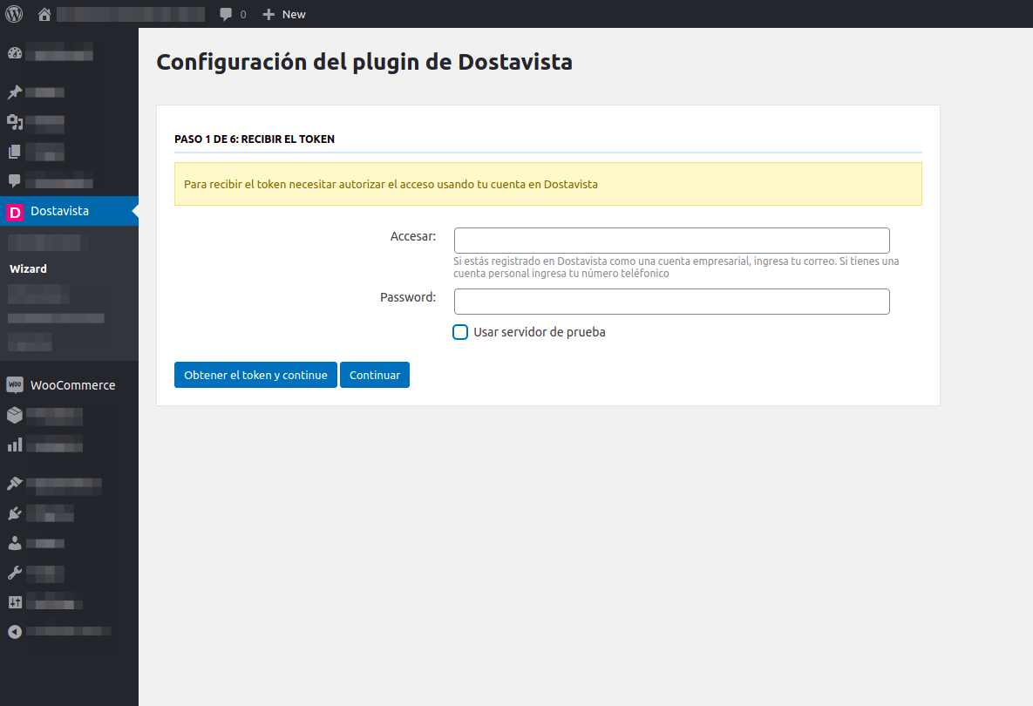Open the comments bubble icon in the admin bar

pyautogui.click(x=226, y=15)
